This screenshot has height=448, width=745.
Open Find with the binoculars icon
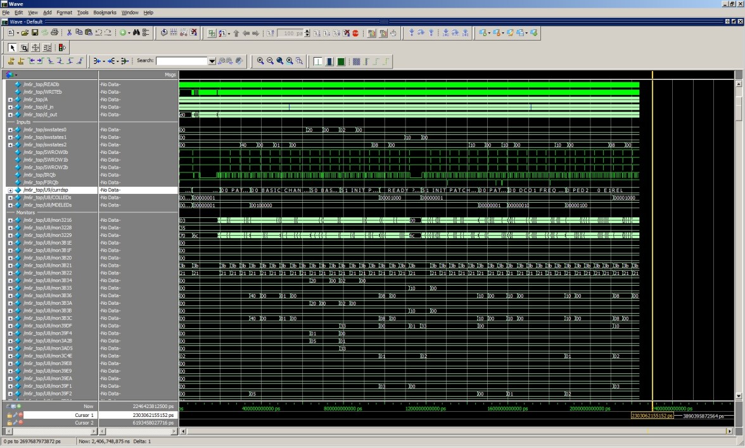(x=136, y=33)
